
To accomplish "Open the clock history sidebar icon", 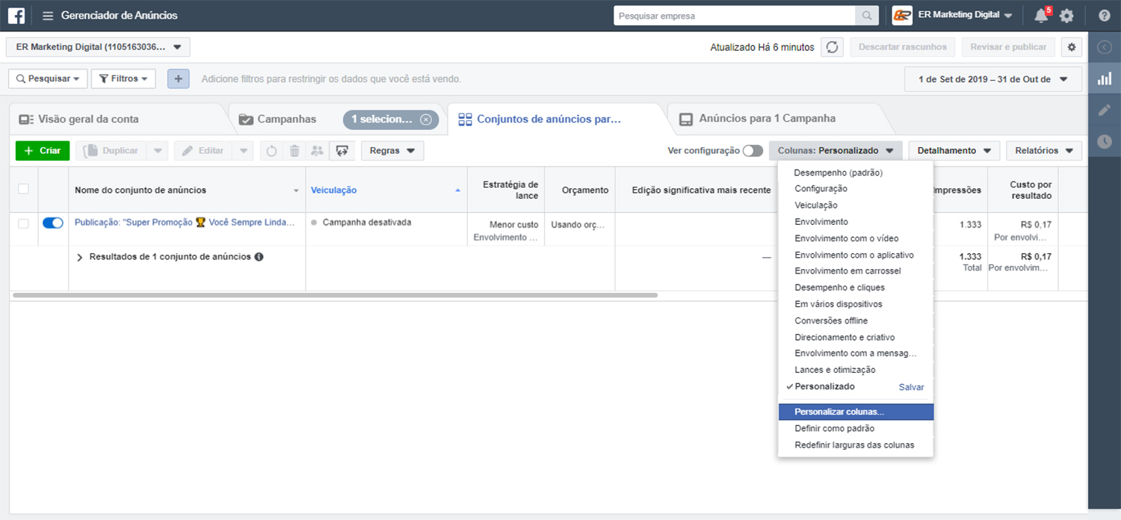I will pyautogui.click(x=1105, y=141).
